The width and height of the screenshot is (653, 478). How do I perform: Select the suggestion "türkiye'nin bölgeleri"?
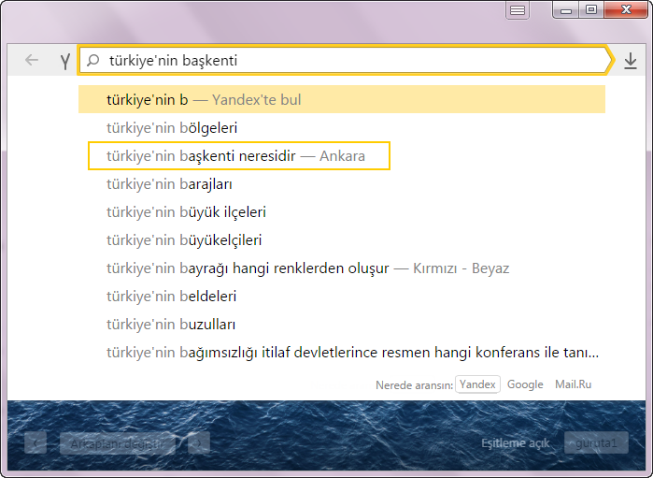pos(342,127)
